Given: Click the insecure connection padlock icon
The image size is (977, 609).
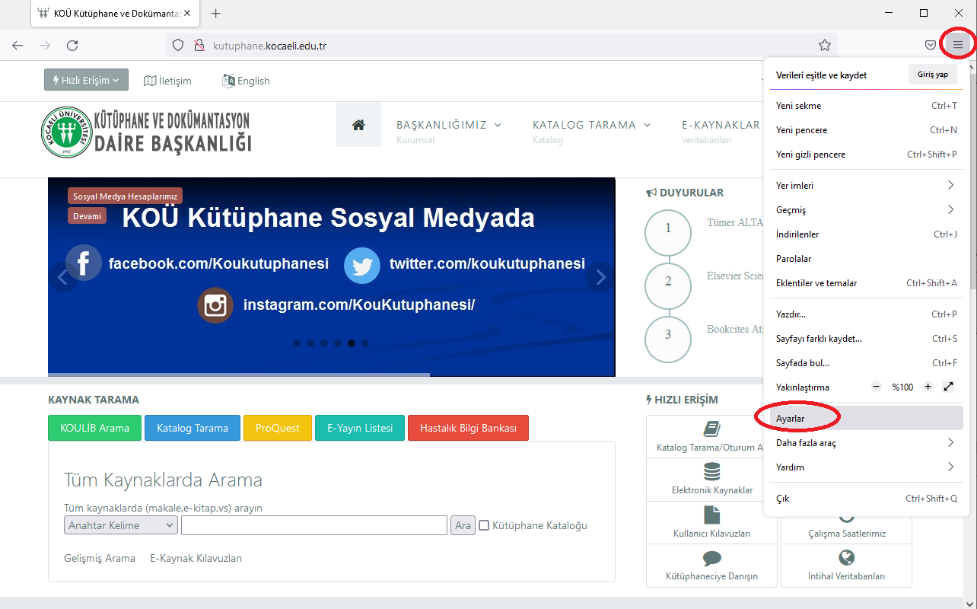Looking at the screenshot, I should point(199,45).
